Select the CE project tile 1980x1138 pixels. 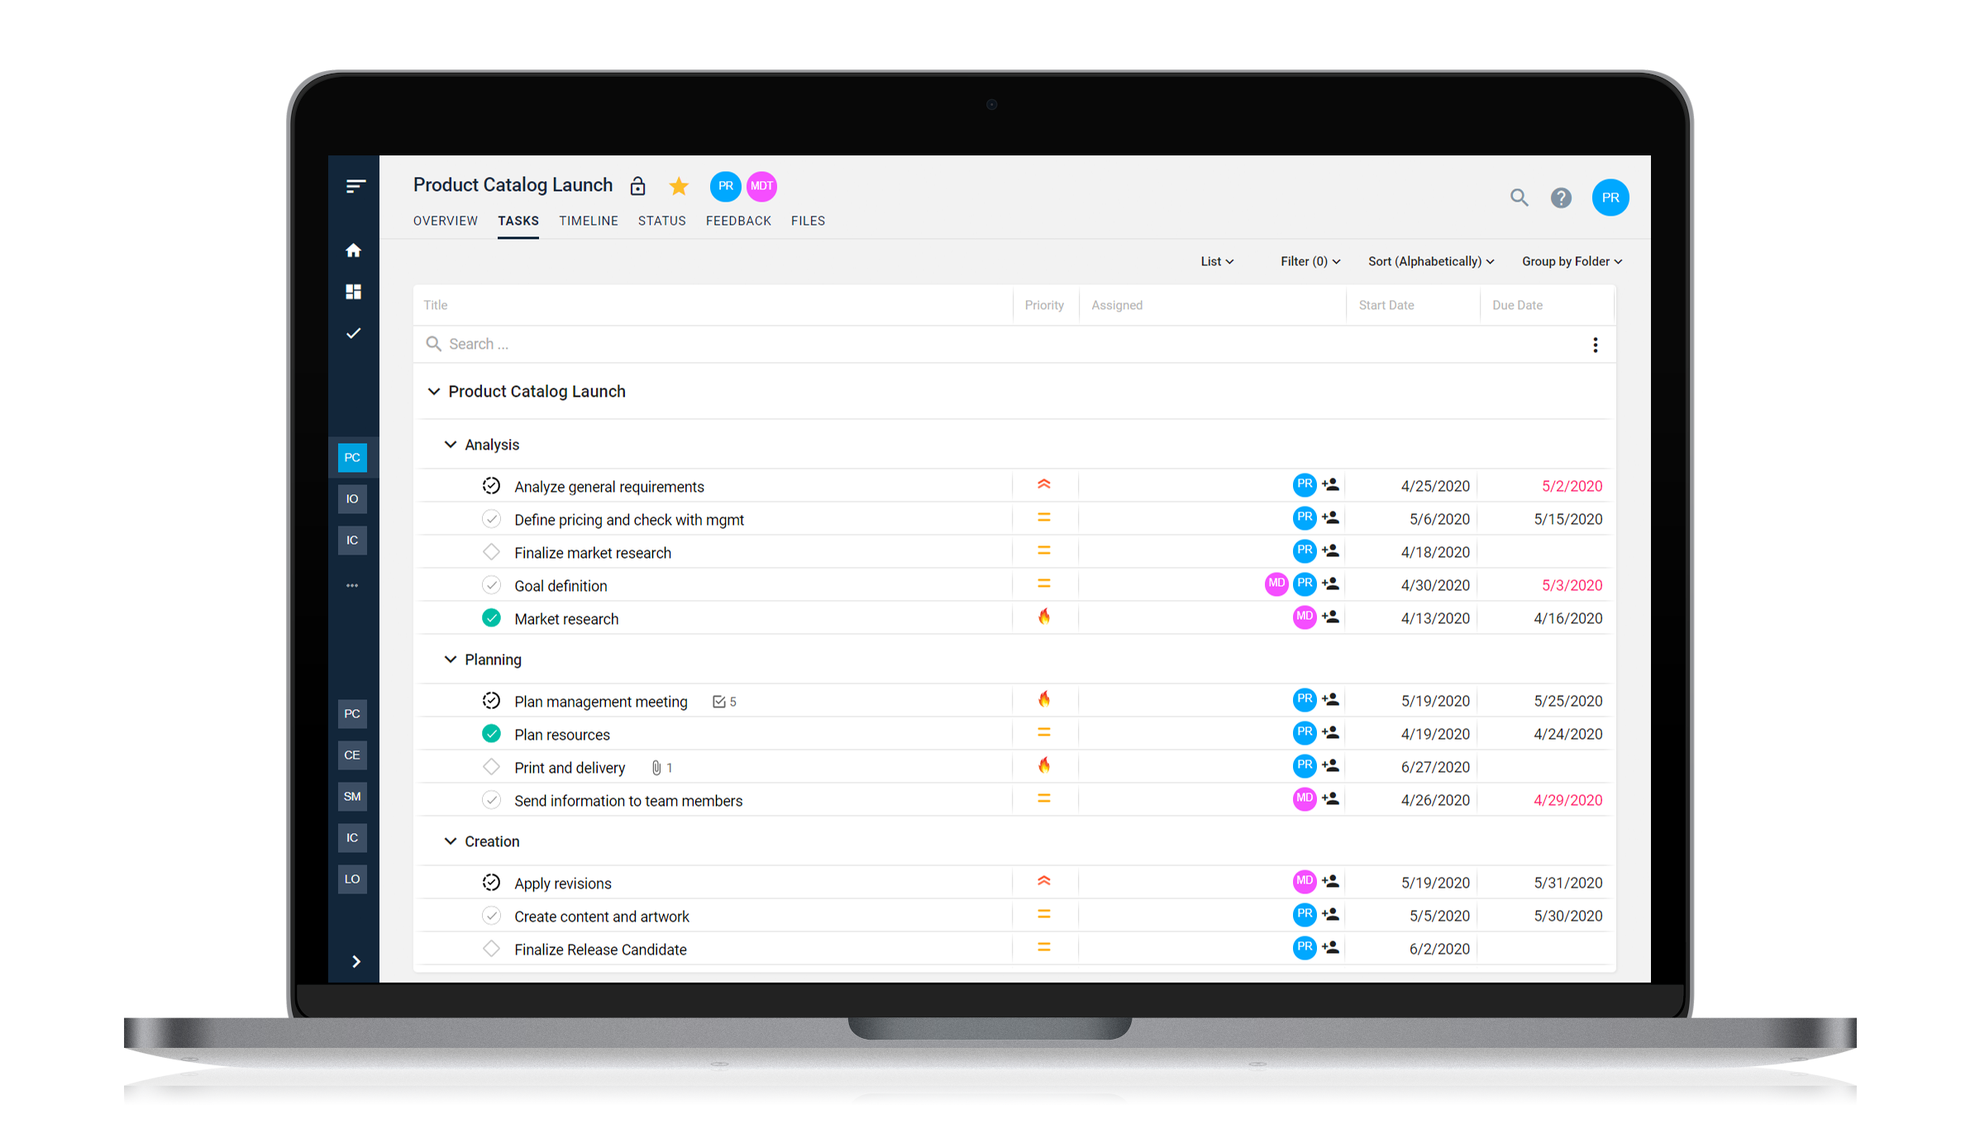tap(352, 755)
